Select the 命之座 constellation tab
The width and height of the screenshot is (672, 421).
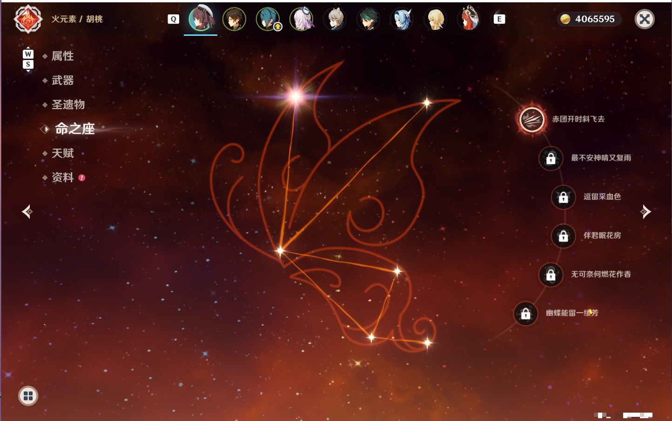(x=74, y=129)
